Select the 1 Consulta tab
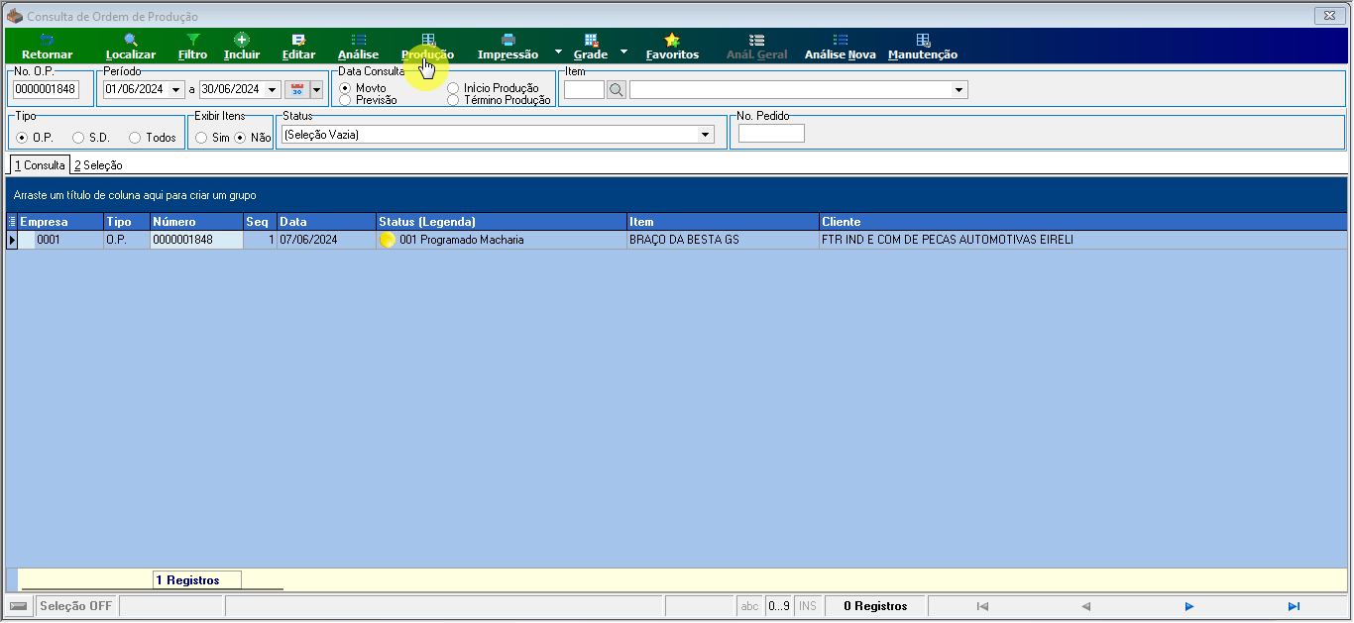This screenshot has height=623, width=1354. tap(40, 165)
